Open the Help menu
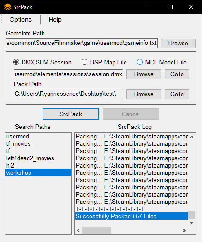 55,20
